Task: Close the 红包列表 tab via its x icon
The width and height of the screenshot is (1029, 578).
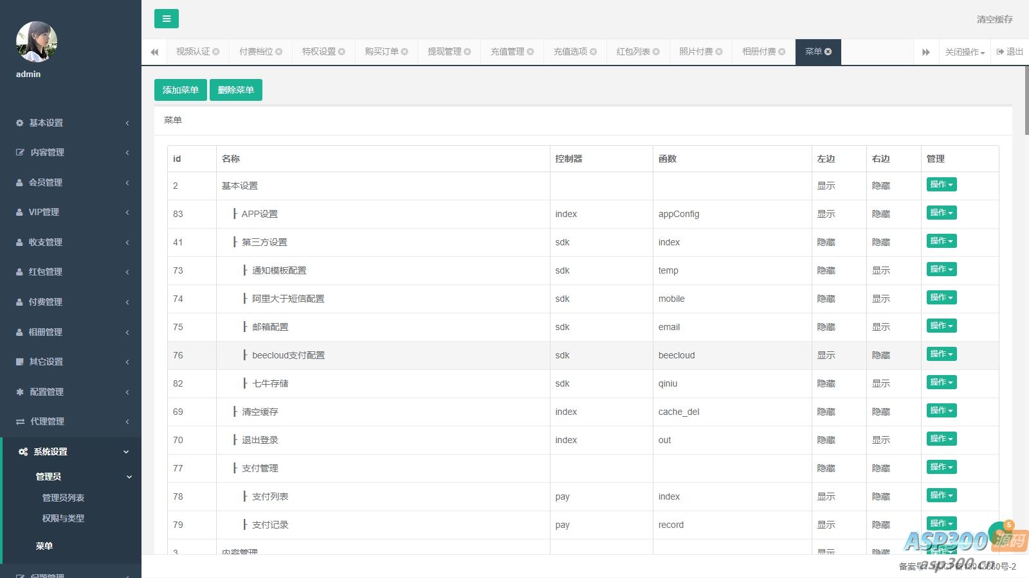Action: click(x=656, y=52)
